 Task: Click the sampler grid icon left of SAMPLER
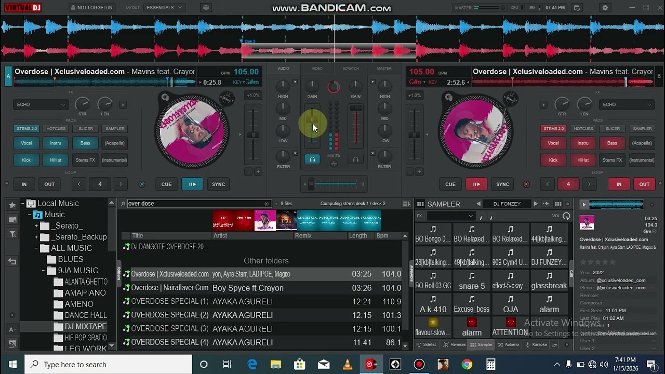coord(420,204)
